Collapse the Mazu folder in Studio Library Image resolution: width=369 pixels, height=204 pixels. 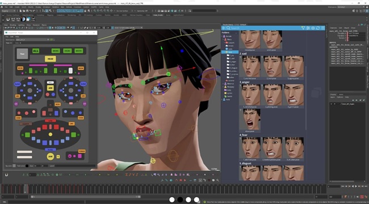tap(224, 40)
